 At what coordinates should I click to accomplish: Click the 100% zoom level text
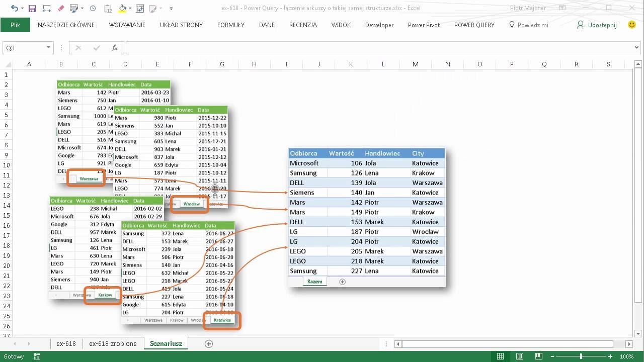[x=627, y=356]
